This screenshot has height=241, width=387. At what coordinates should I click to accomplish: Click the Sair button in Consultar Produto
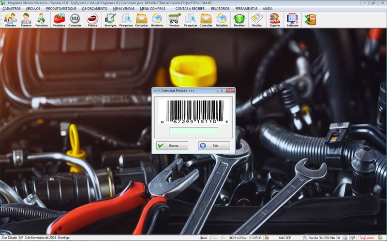[214, 146]
